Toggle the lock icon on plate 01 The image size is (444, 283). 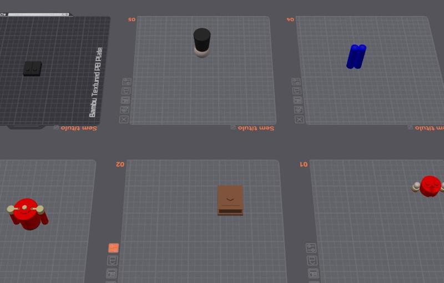[x=312, y=261]
